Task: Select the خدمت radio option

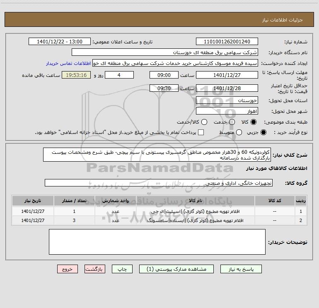Action: tap(232, 122)
